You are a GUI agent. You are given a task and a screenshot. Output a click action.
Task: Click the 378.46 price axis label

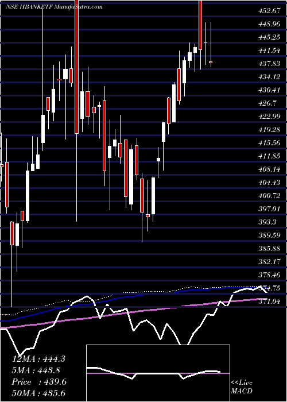[x=269, y=275]
